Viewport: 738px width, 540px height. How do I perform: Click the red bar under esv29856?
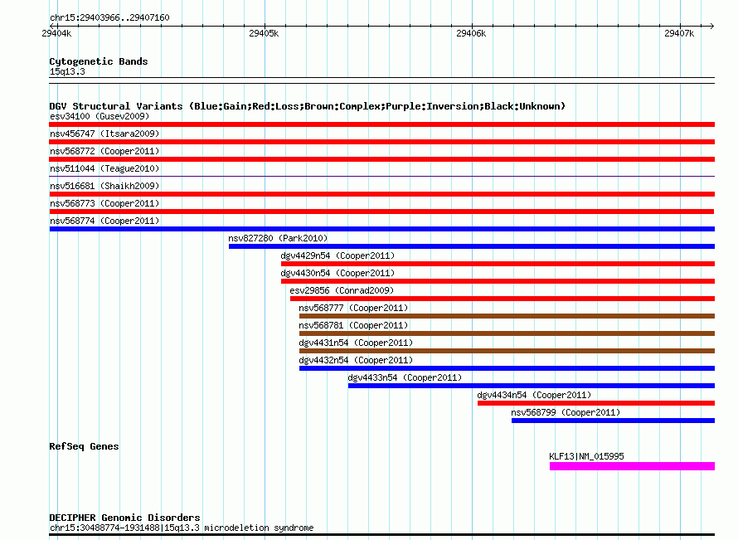point(503,299)
